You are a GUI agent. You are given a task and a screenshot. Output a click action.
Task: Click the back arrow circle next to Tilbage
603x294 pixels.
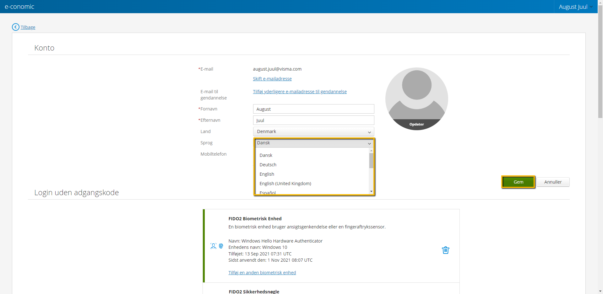click(15, 27)
